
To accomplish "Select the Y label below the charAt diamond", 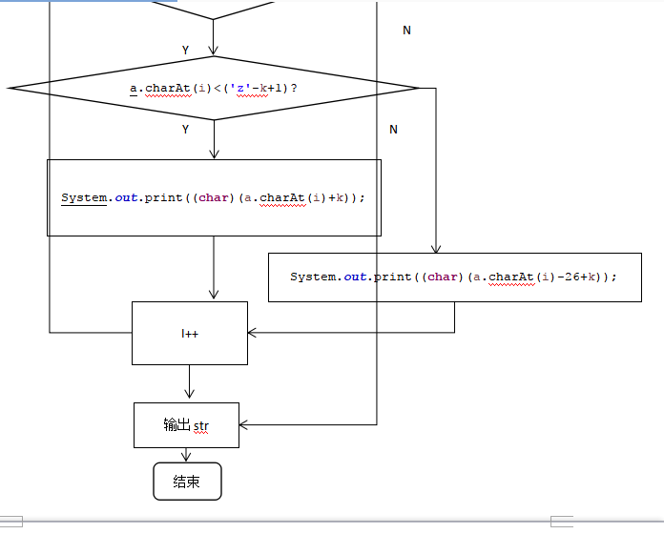I will coord(185,130).
